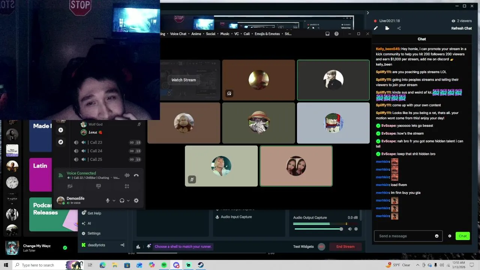
Task: Click voice connection signal icon
Action: [61, 175]
